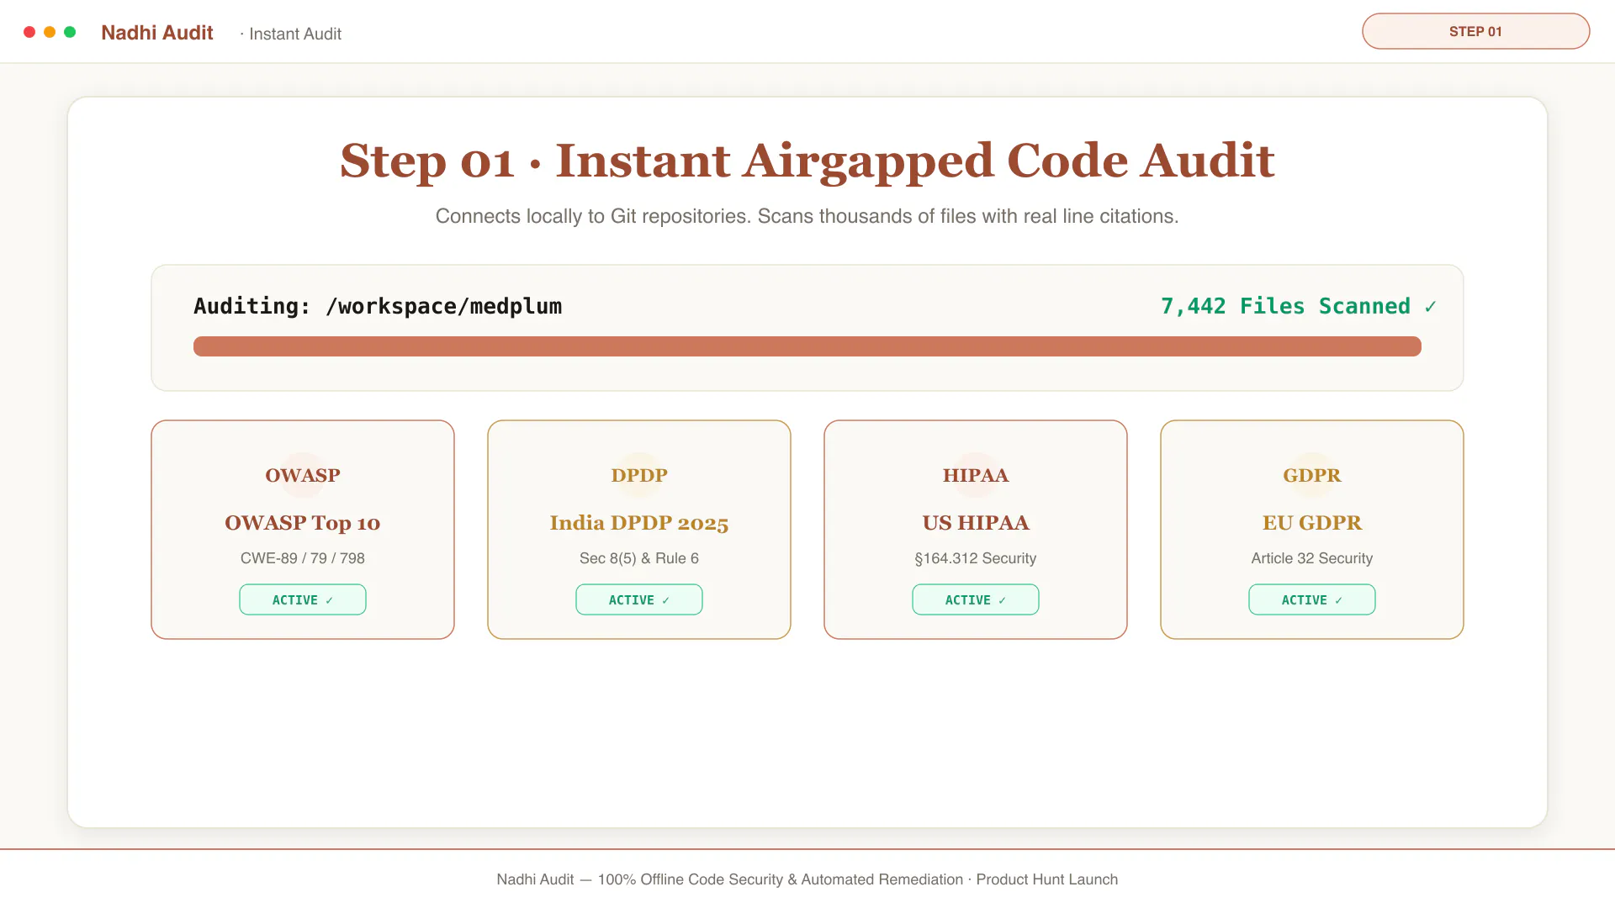Image resolution: width=1615 pixels, height=908 pixels.
Task: Click the CWE-89 / 79 / 798 text
Action: point(303,558)
